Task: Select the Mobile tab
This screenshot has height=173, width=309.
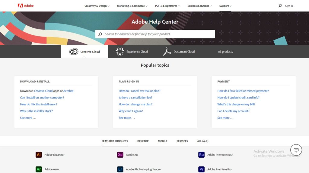Action: [163, 141]
